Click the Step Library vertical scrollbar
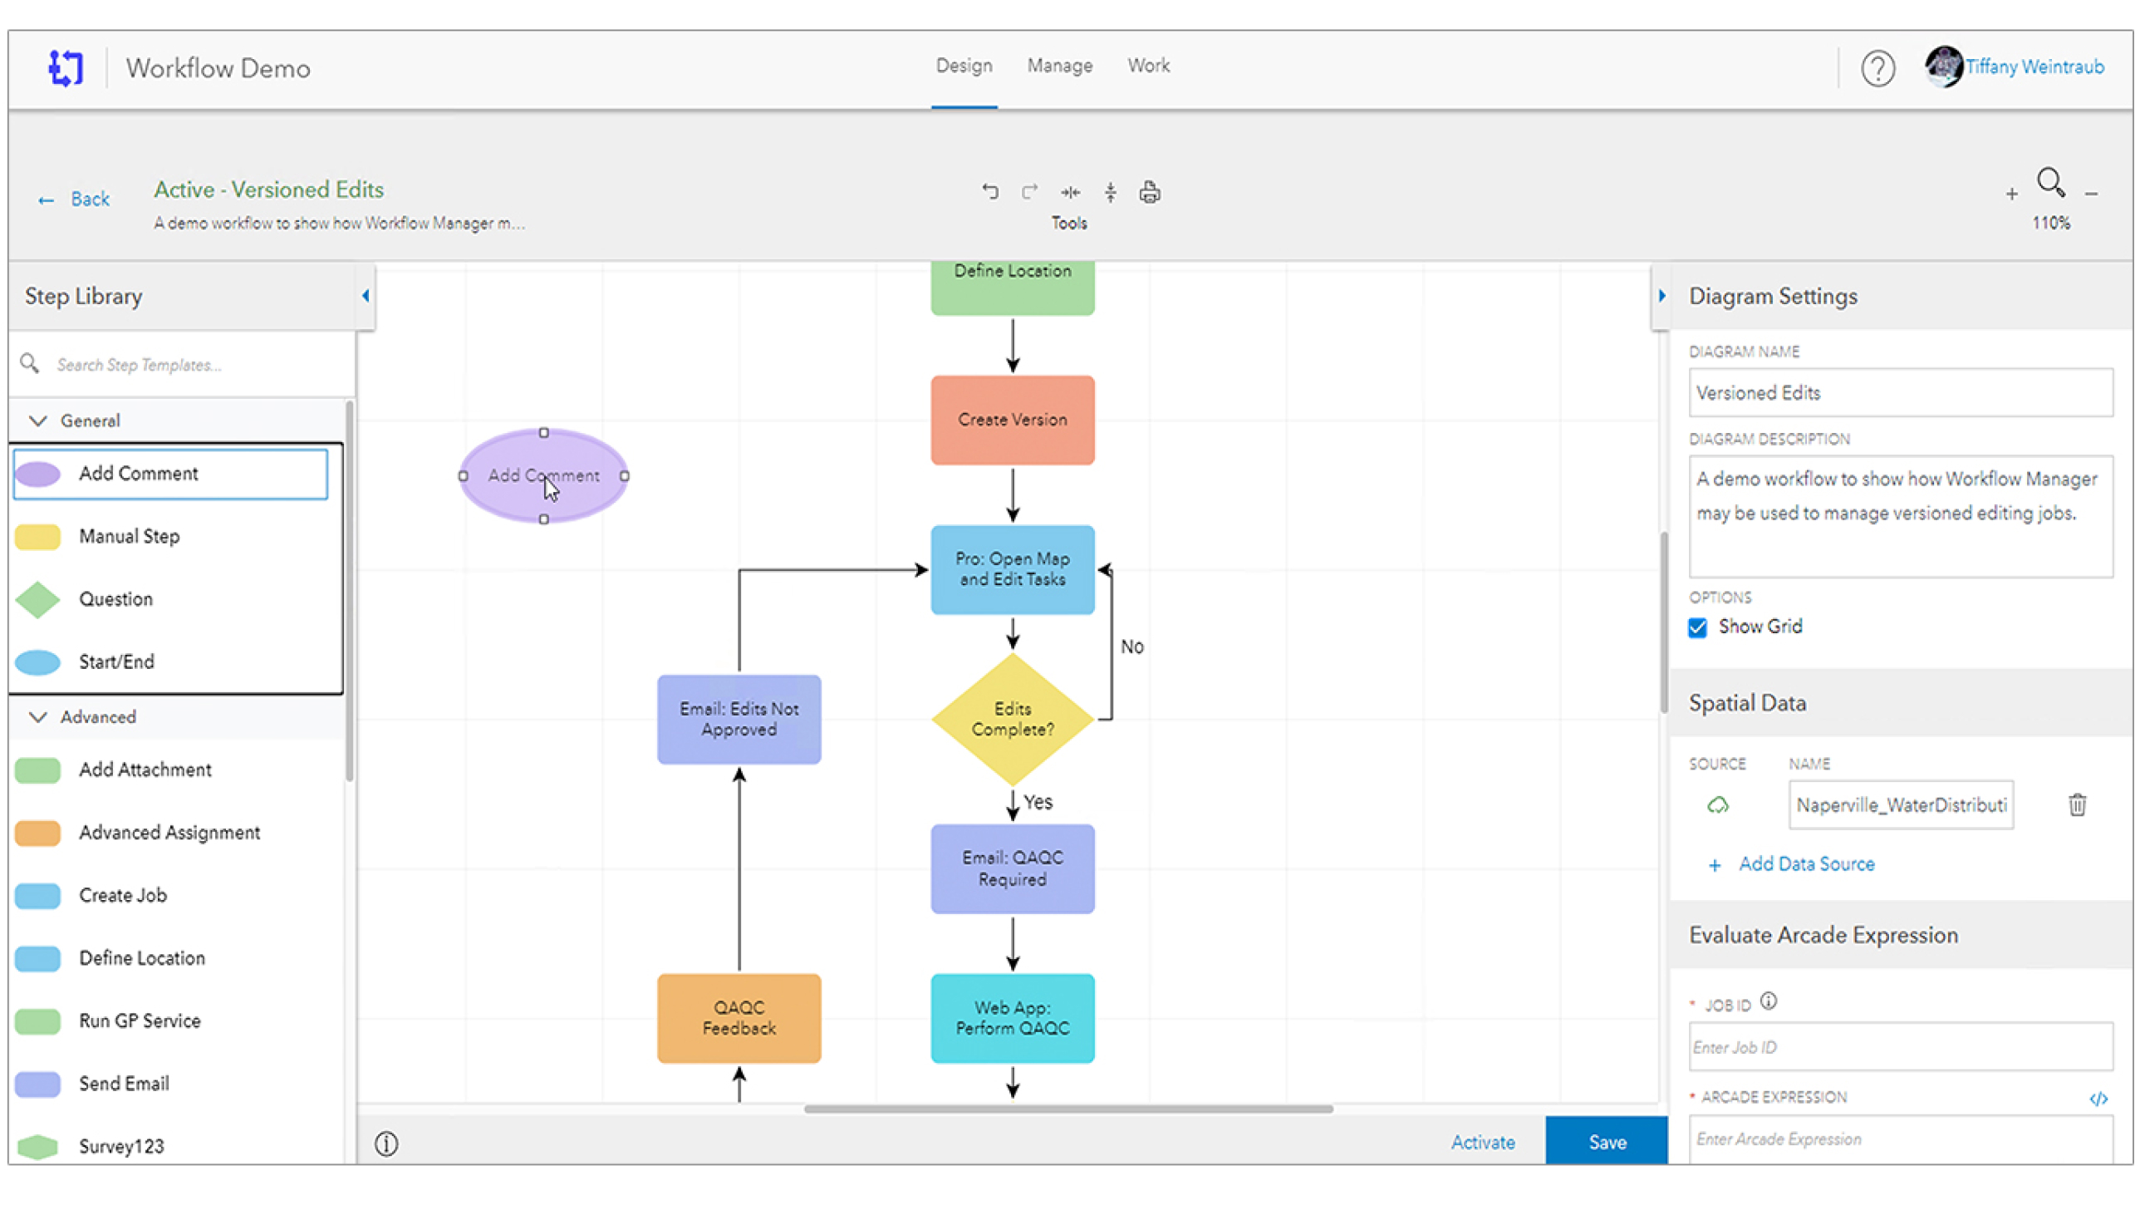2140x1205 pixels. 350,590
